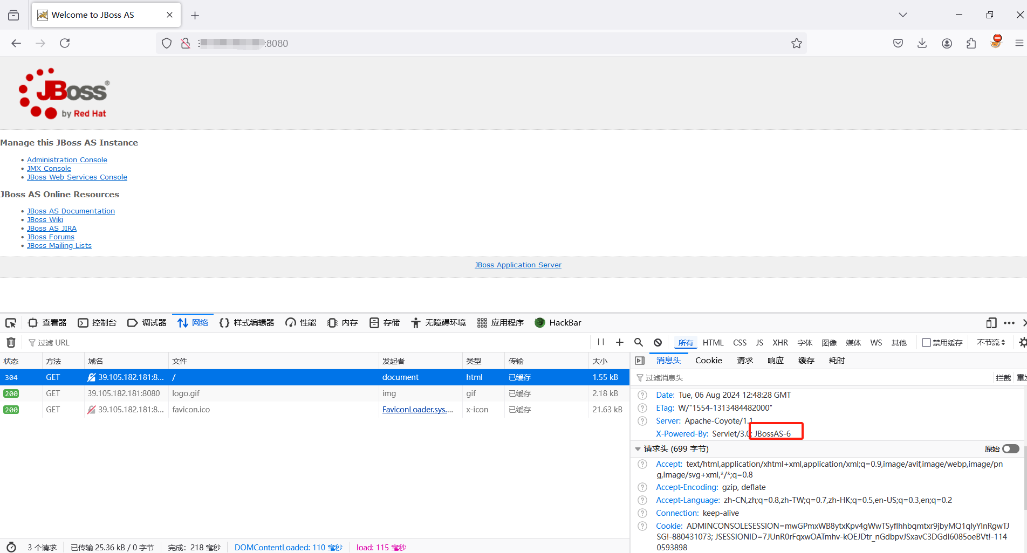Switch to the 控制台 panel
The height and width of the screenshot is (553, 1027).
pos(98,322)
